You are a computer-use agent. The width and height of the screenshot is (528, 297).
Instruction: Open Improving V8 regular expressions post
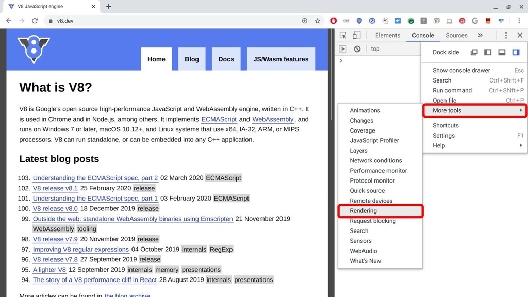click(x=81, y=250)
